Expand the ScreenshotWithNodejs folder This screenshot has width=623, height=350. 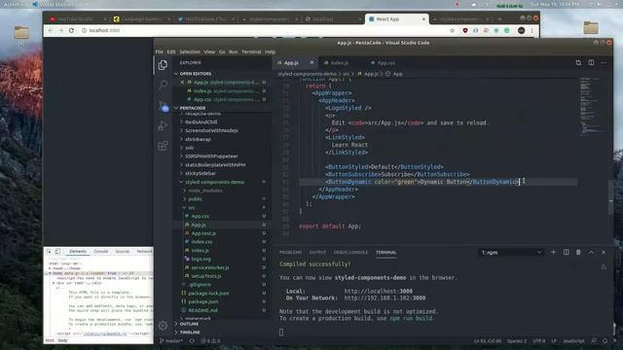(211, 130)
